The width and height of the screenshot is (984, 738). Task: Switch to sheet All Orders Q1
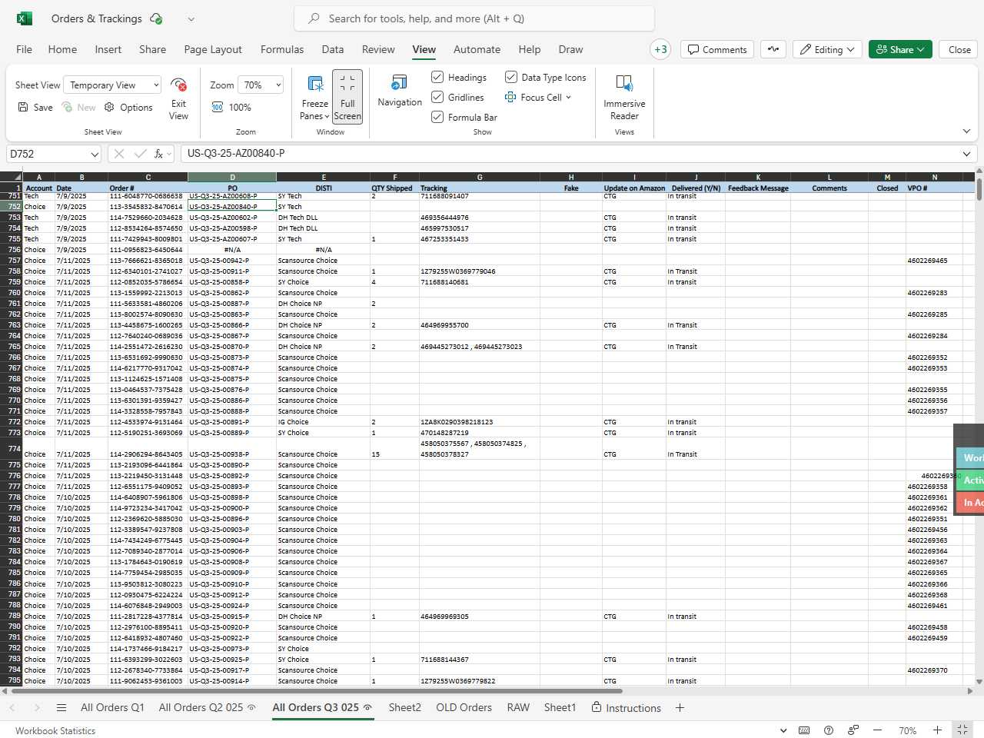tap(112, 707)
